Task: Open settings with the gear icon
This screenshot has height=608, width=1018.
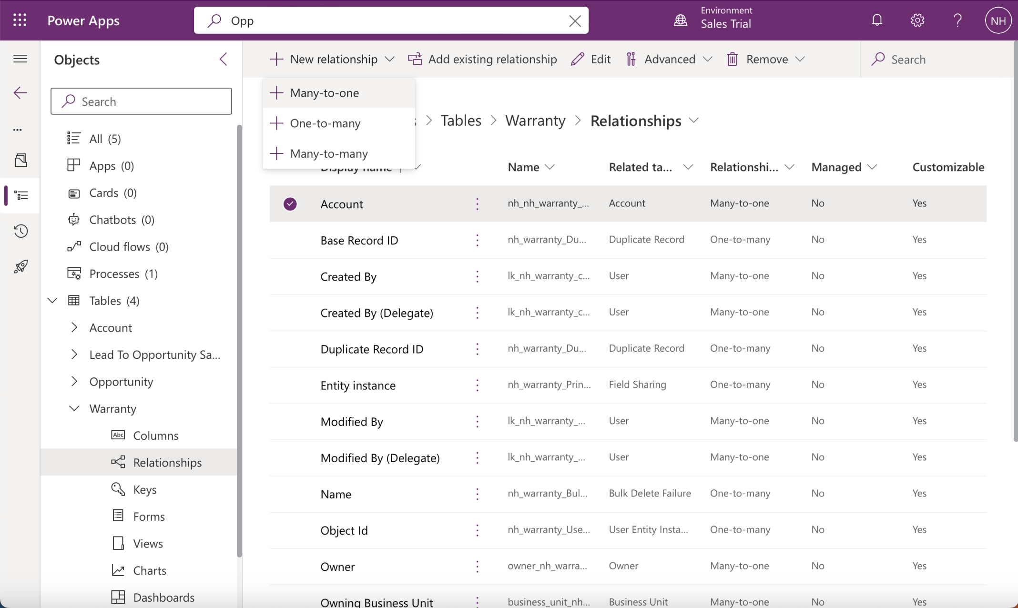Action: pyautogui.click(x=917, y=20)
